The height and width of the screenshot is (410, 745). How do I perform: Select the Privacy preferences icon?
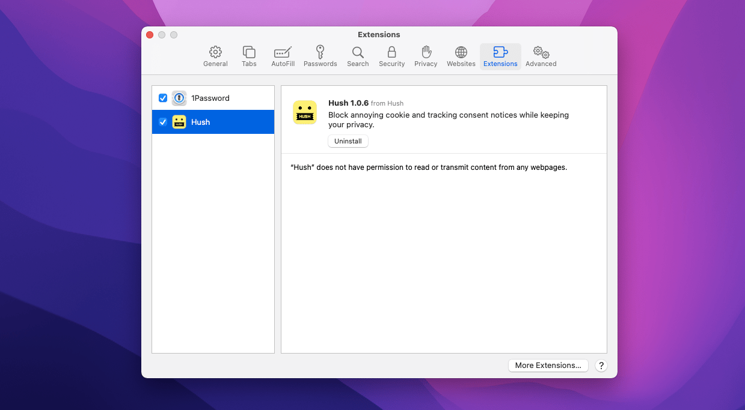click(426, 56)
